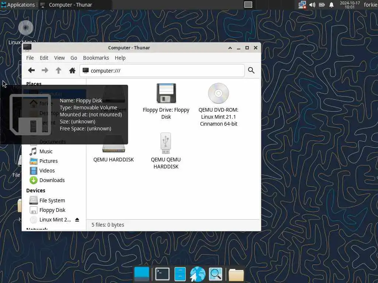Open the network status tray icon

[302, 5]
